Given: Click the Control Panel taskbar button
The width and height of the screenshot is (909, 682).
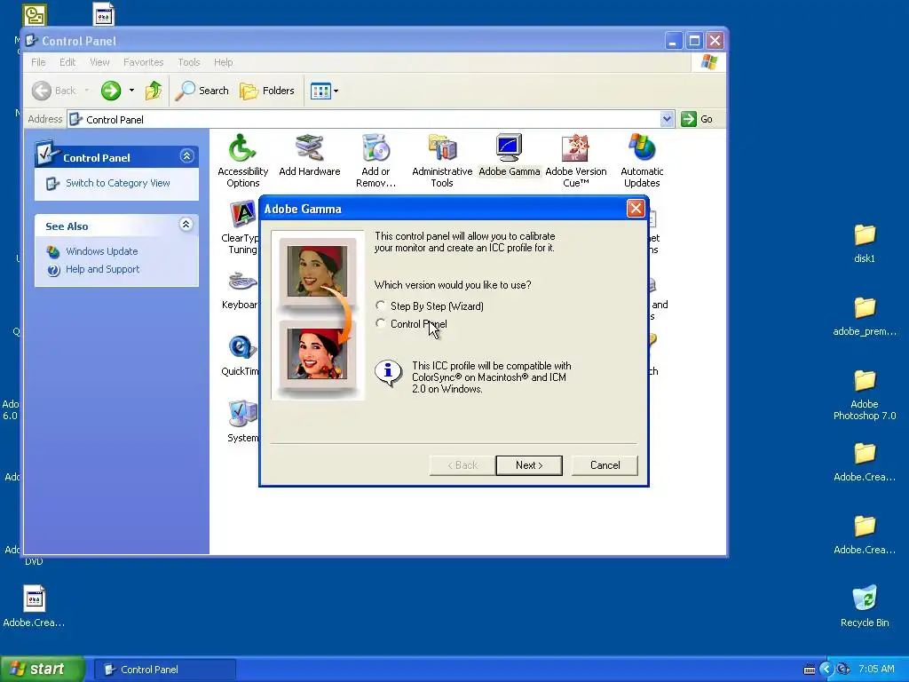Looking at the screenshot, I should pyautogui.click(x=164, y=670).
